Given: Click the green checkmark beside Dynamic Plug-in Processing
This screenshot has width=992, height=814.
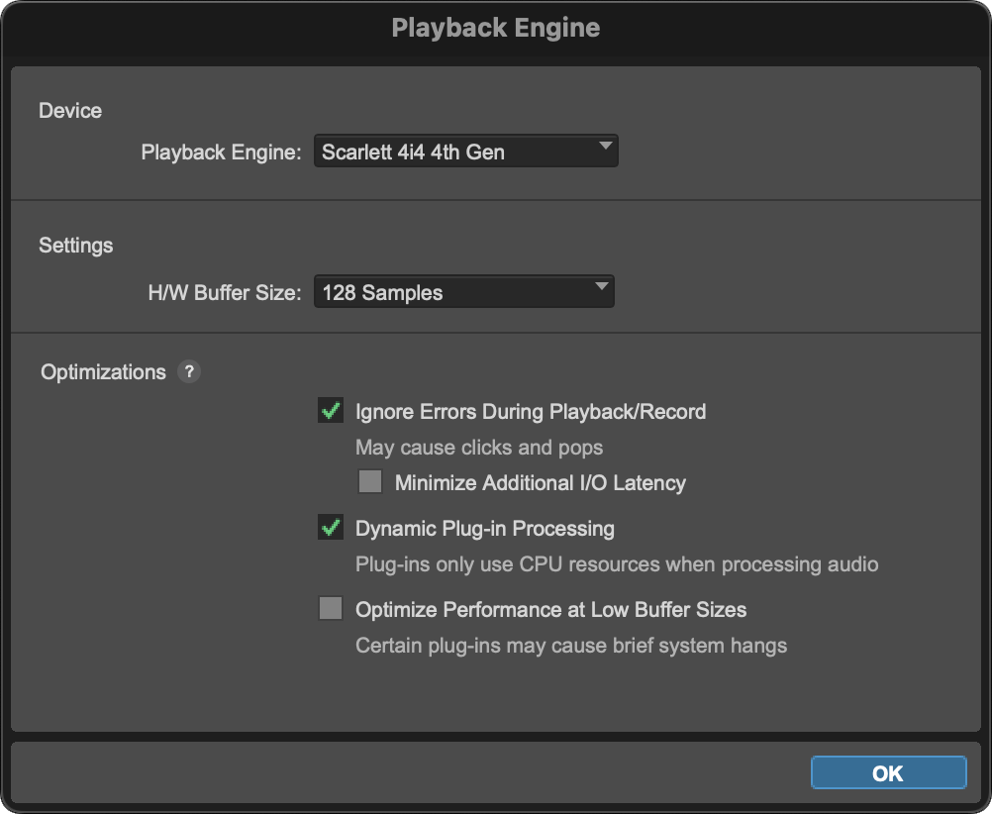Looking at the screenshot, I should tap(331, 528).
